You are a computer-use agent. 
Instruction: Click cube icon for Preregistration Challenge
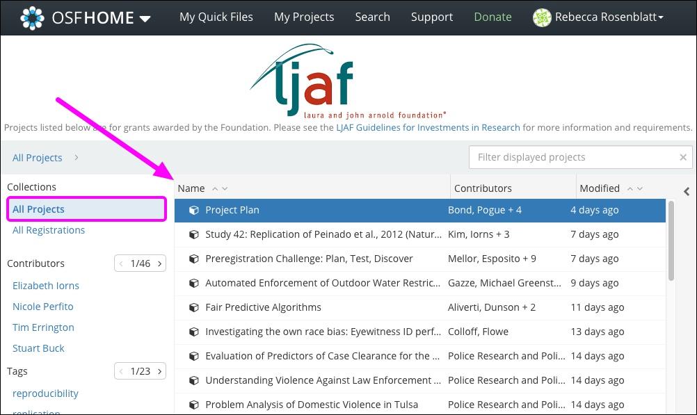194,259
